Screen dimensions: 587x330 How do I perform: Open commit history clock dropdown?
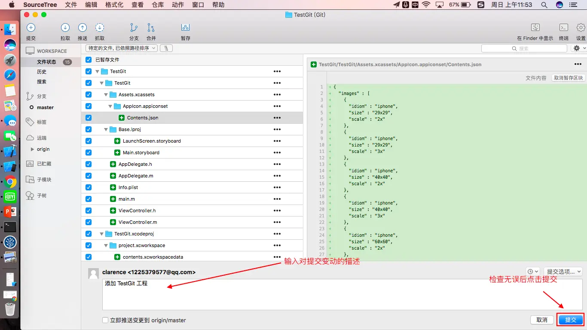[533, 272]
